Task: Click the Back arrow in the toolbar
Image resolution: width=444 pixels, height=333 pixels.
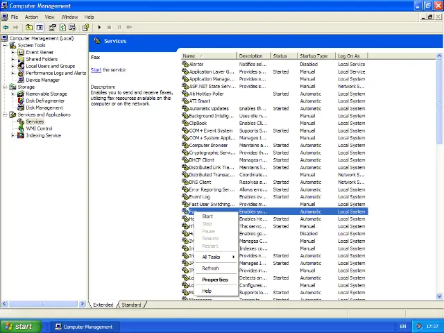Action: pyautogui.click(x=6, y=27)
